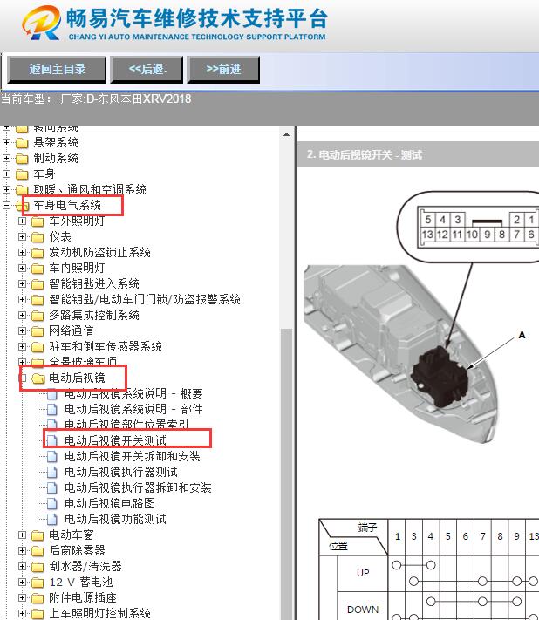Click the 返回主目录 button

(x=57, y=69)
